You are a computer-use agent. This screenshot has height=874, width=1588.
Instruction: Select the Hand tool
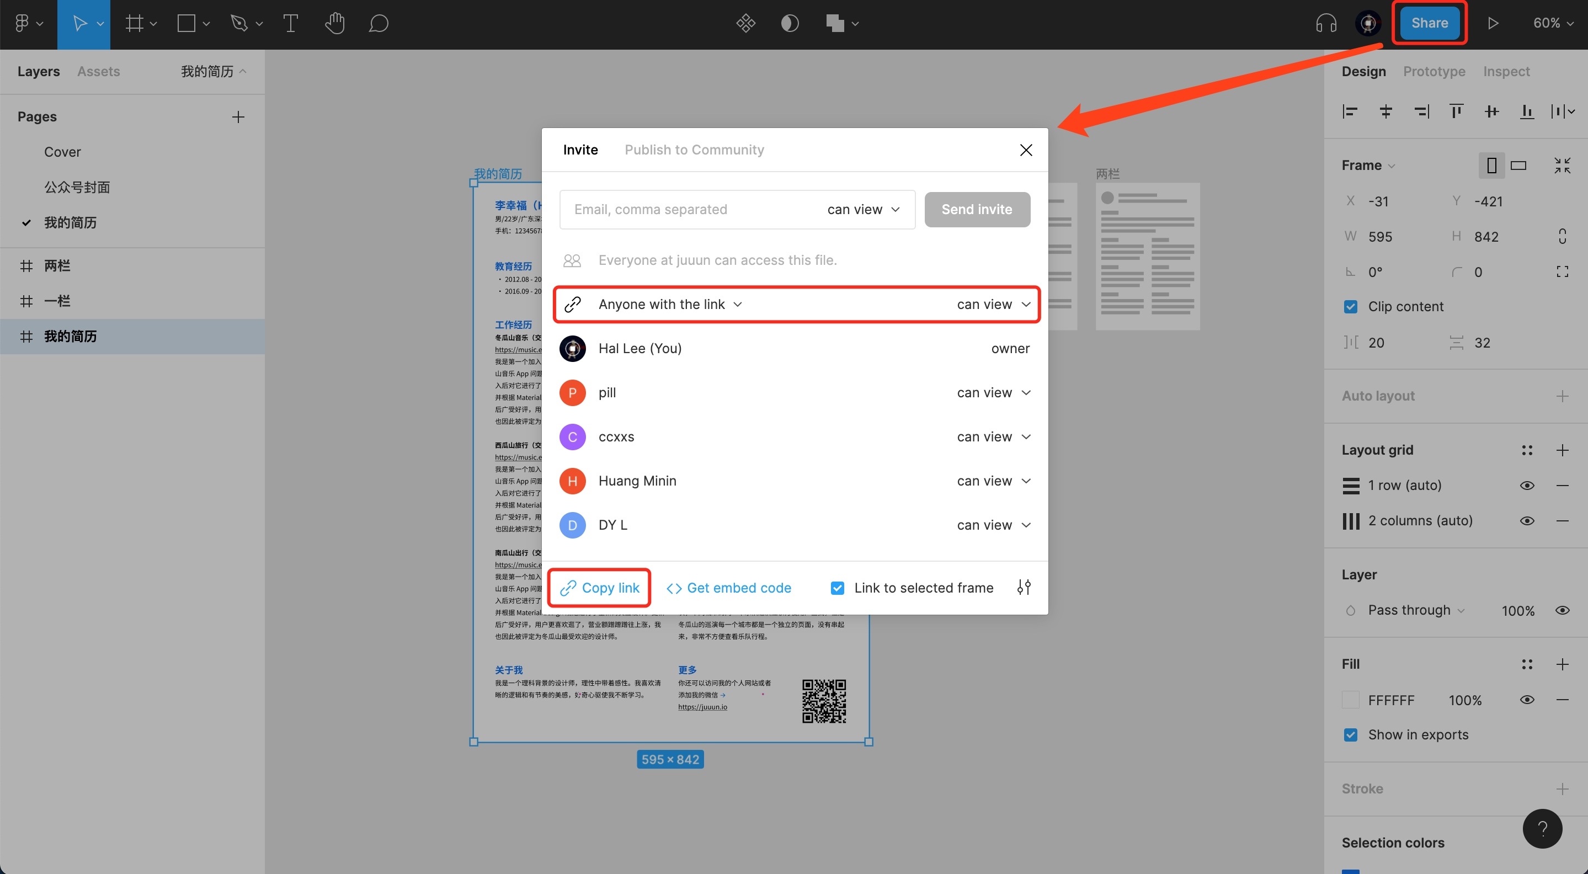point(334,23)
